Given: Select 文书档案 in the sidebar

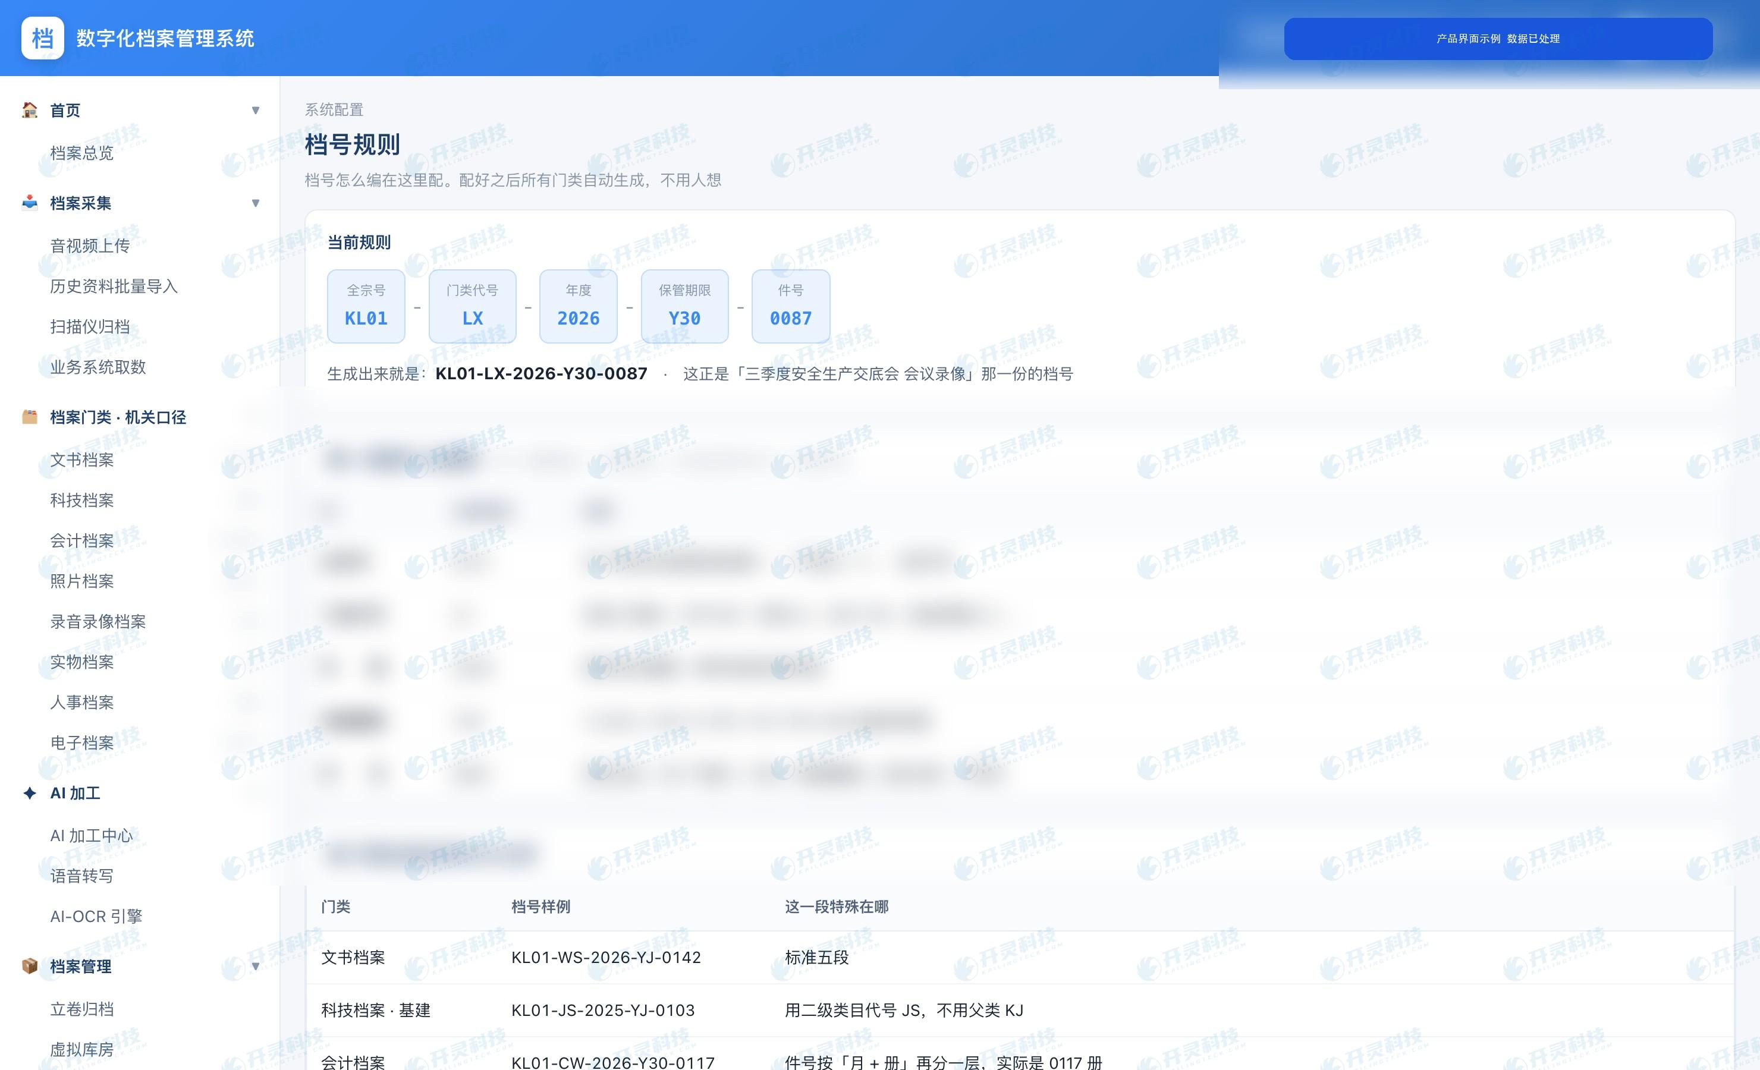Looking at the screenshot, I should 82,460.
